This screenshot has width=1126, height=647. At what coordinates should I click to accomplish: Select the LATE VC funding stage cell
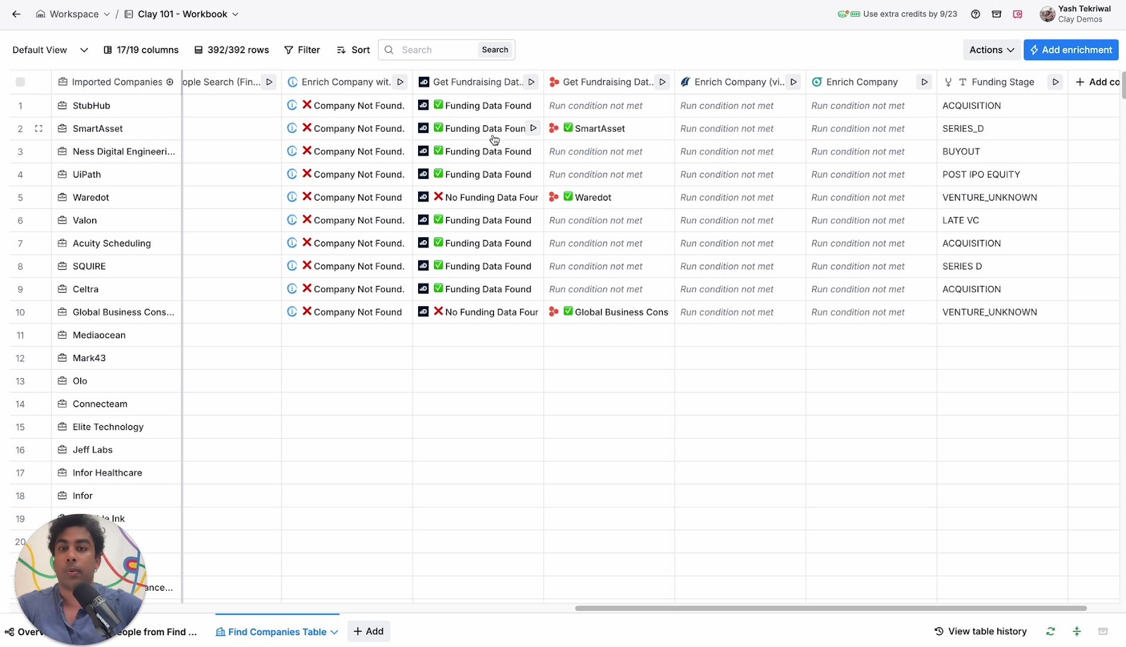[x=1002, y=220]
